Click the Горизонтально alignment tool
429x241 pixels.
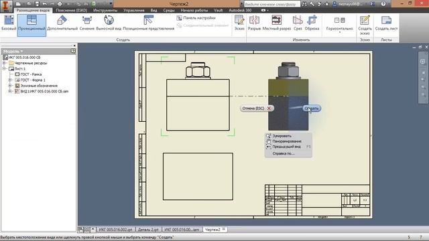click(x=340, y=23)
